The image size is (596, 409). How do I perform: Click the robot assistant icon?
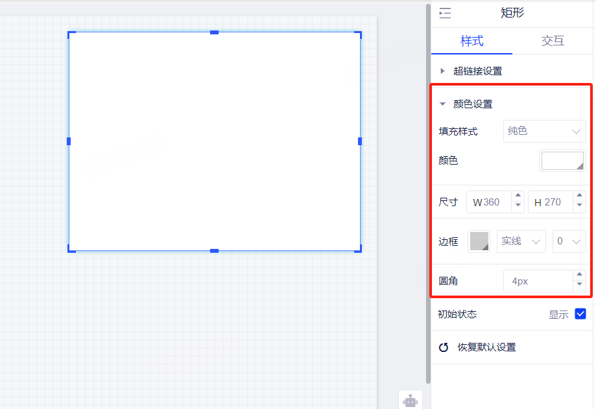tap(410, 401)
